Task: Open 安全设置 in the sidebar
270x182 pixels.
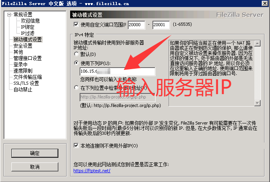Action: tap(23, 46)
